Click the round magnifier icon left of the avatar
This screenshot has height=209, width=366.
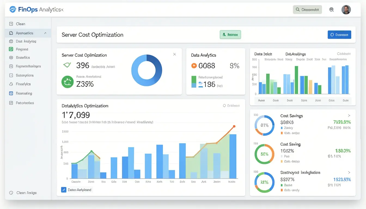(331, 10)
